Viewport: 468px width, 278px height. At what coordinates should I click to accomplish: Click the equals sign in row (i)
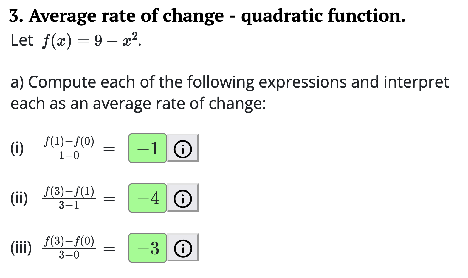click(x=109, y=149)
